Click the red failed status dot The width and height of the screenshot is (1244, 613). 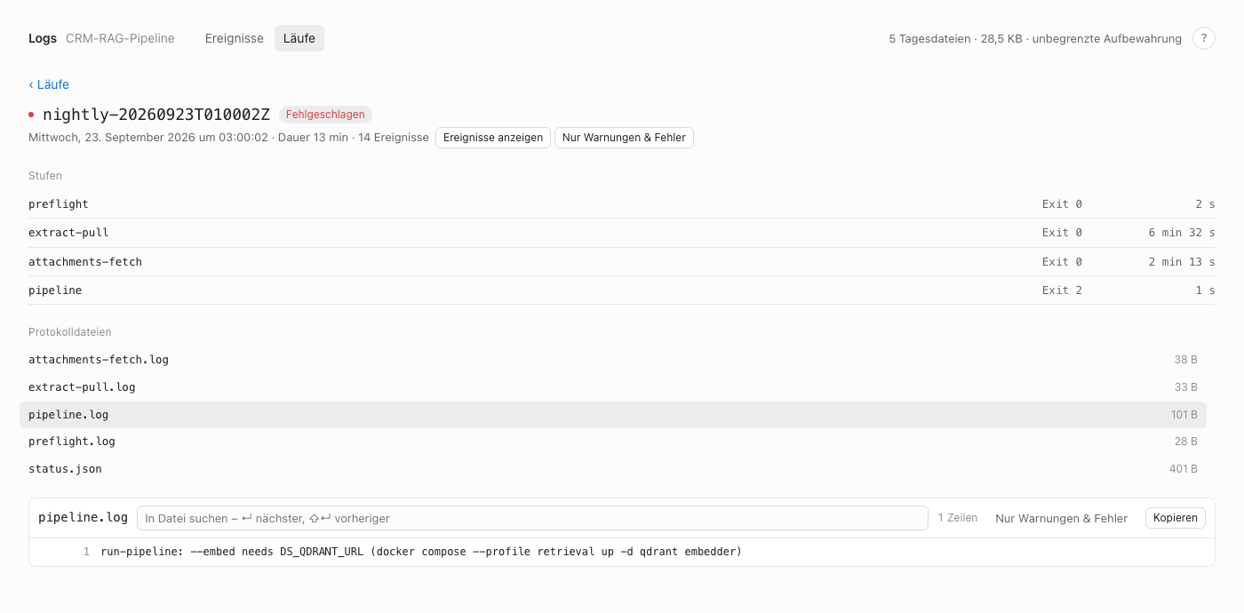coord(31,115)
